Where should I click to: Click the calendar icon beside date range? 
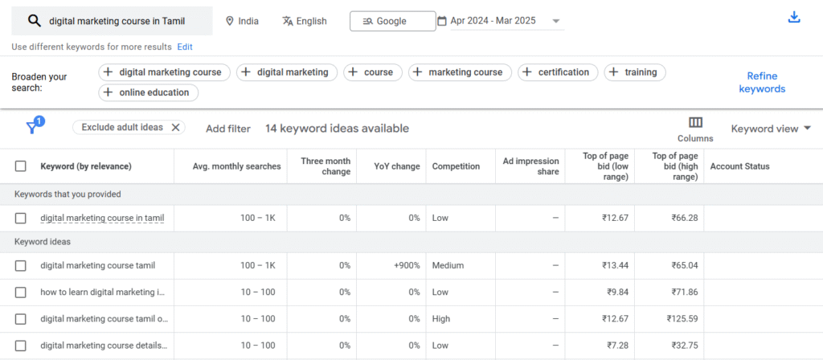442,21
